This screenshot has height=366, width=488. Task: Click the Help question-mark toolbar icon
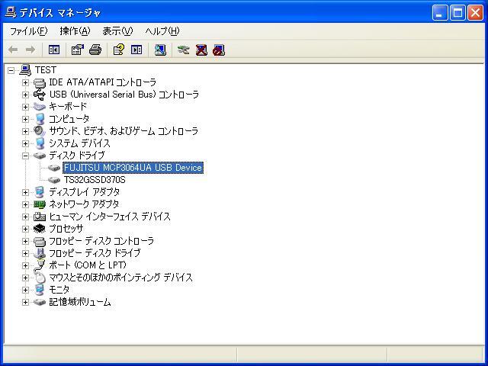119,50
